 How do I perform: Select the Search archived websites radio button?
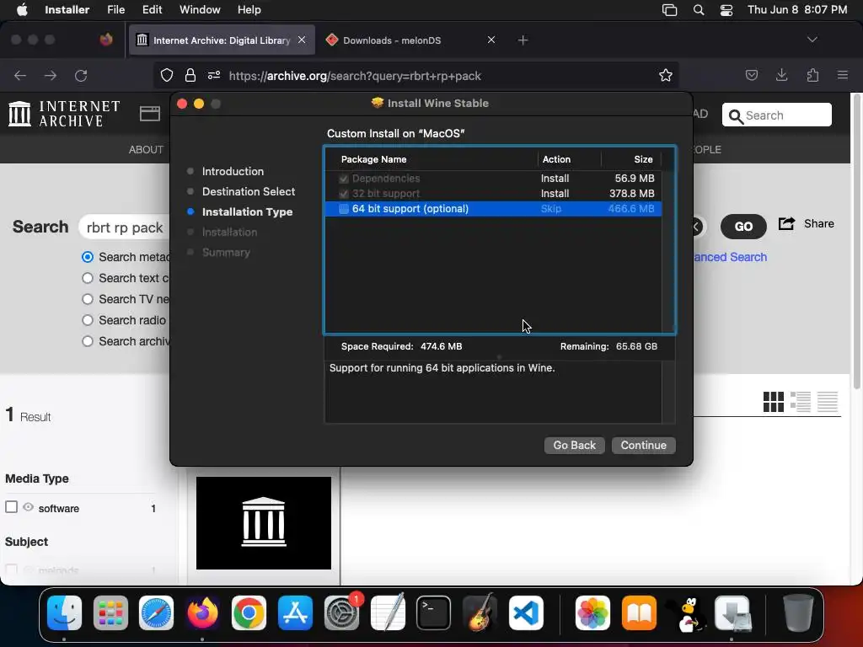(x=88, y=341)
